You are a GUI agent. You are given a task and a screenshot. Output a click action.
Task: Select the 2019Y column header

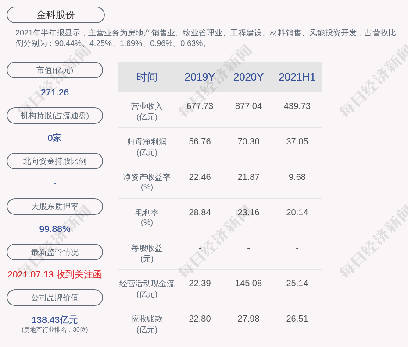pos(200,77)
